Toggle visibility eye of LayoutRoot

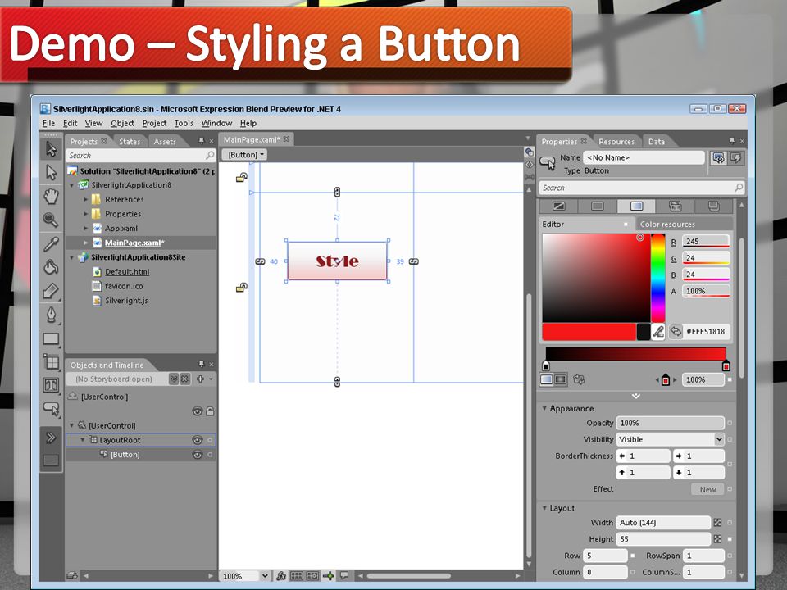(198, 440)
